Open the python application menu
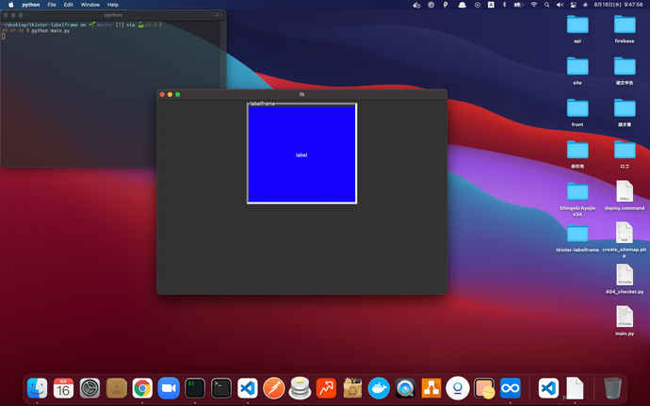The image size is (650, 406). [x=31, y=5]
